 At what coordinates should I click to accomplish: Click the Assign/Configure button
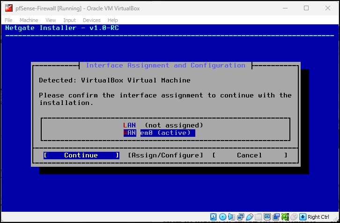166,156
